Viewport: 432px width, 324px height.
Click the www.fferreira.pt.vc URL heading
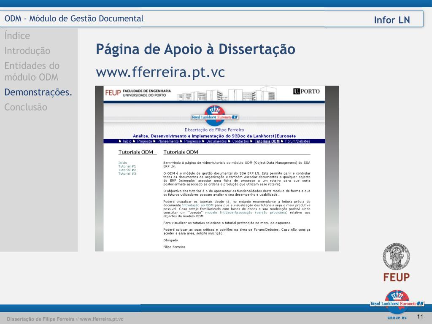tap(160, 72)
